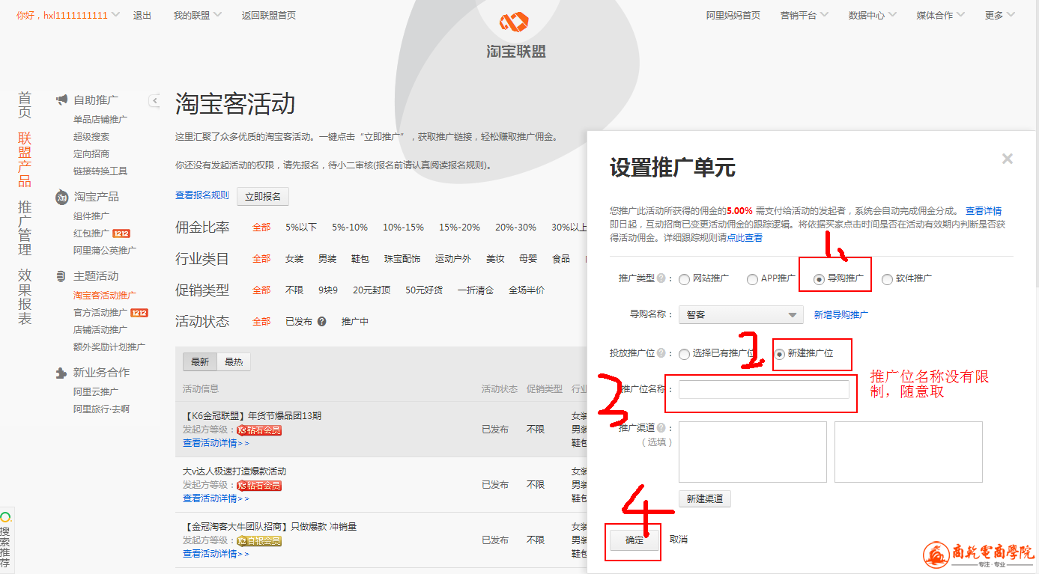
Task: Open 链接转换工具 in sidebar
Action: [100, 171]
